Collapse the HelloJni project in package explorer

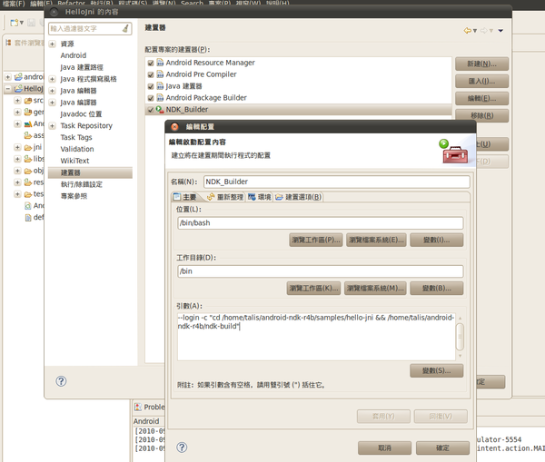[x=8, y=89]
